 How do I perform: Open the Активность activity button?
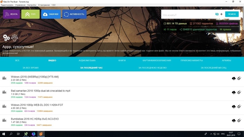pyautogui.click(x=74, y=14)
